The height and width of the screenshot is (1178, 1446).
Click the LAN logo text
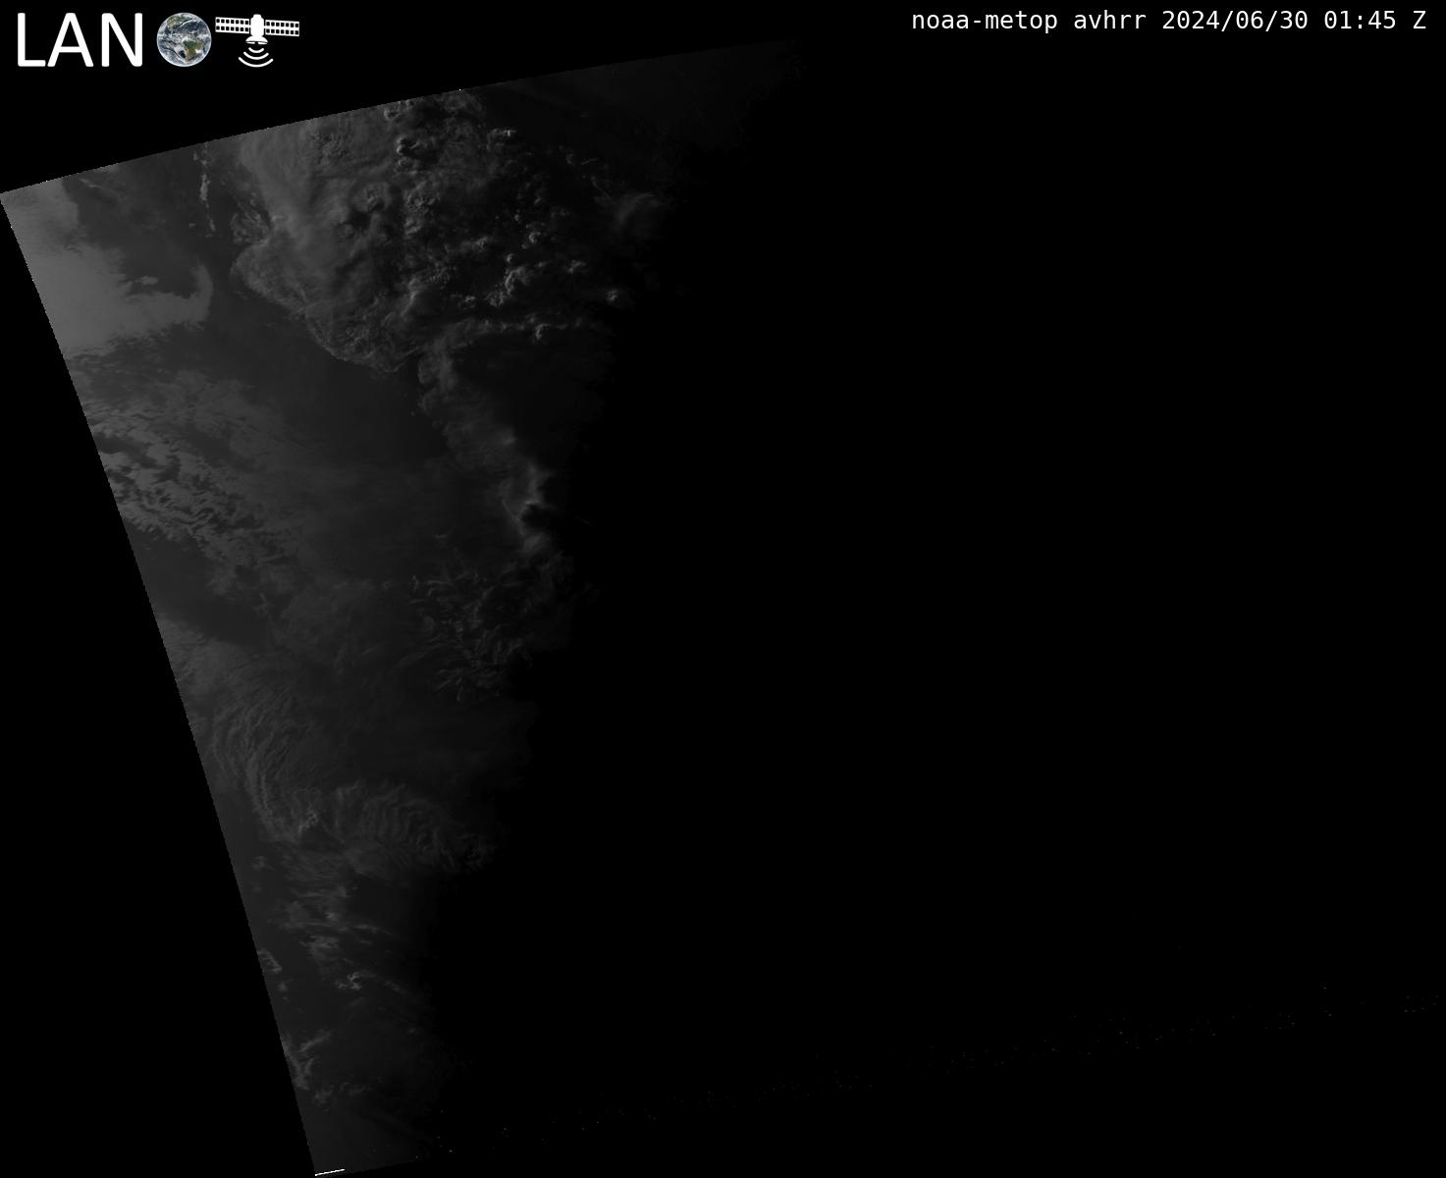click(80, 42)
